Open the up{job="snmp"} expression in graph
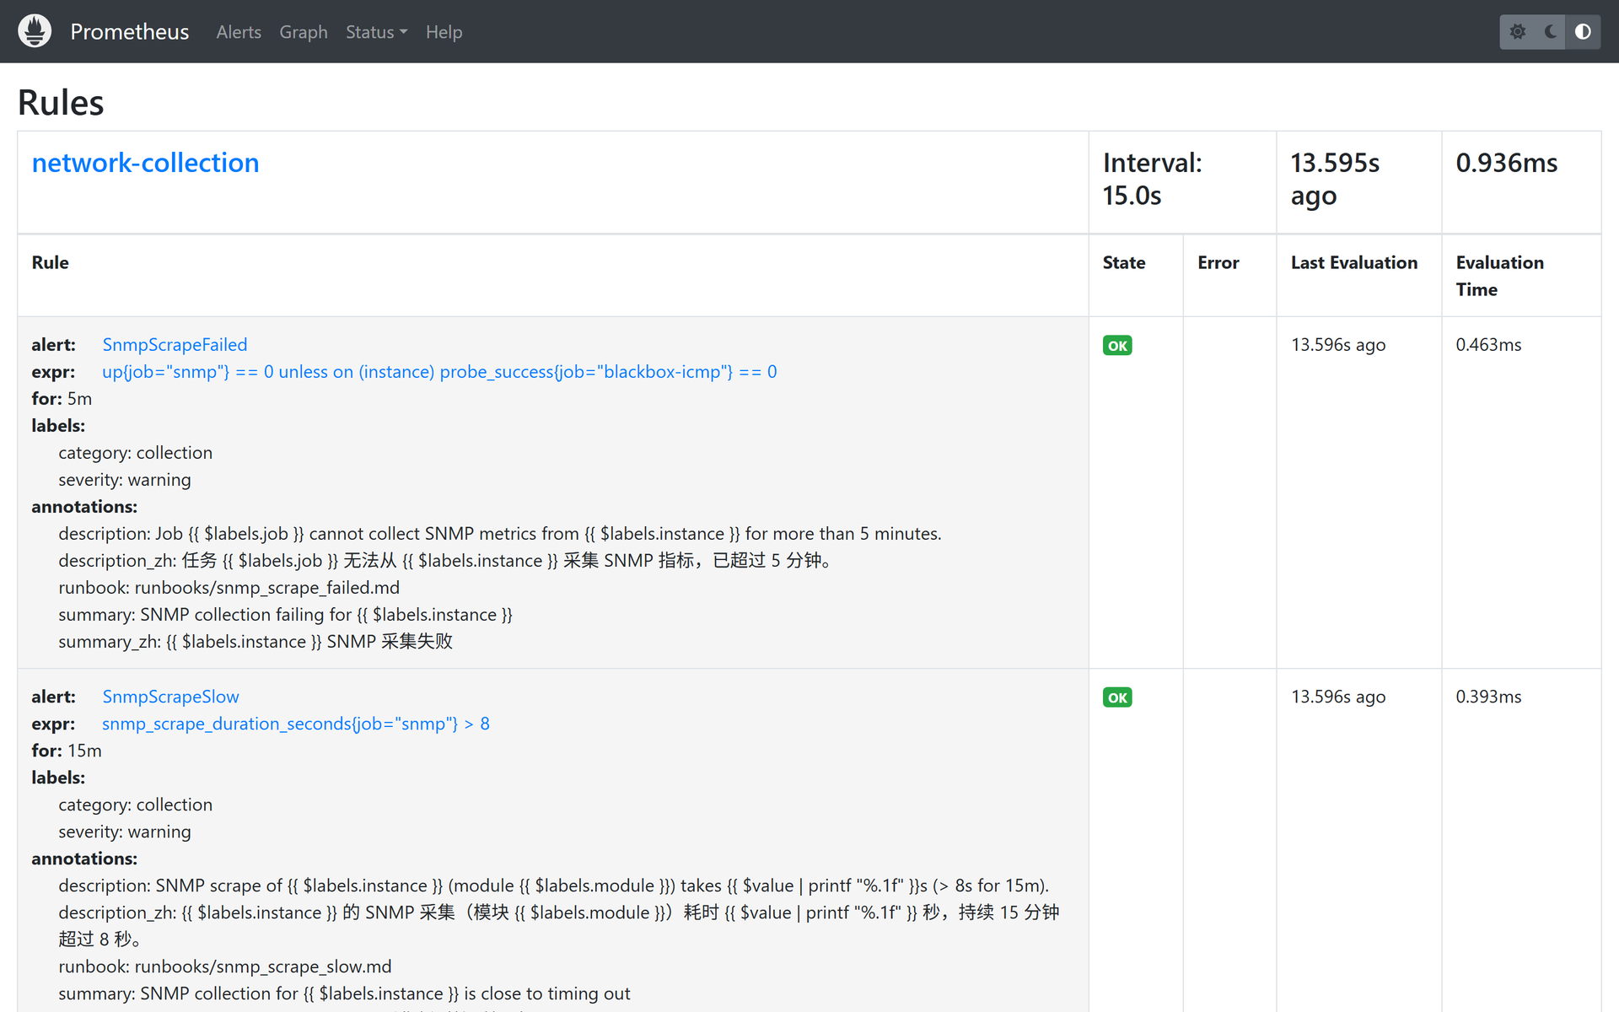 [x=439, y=371]
